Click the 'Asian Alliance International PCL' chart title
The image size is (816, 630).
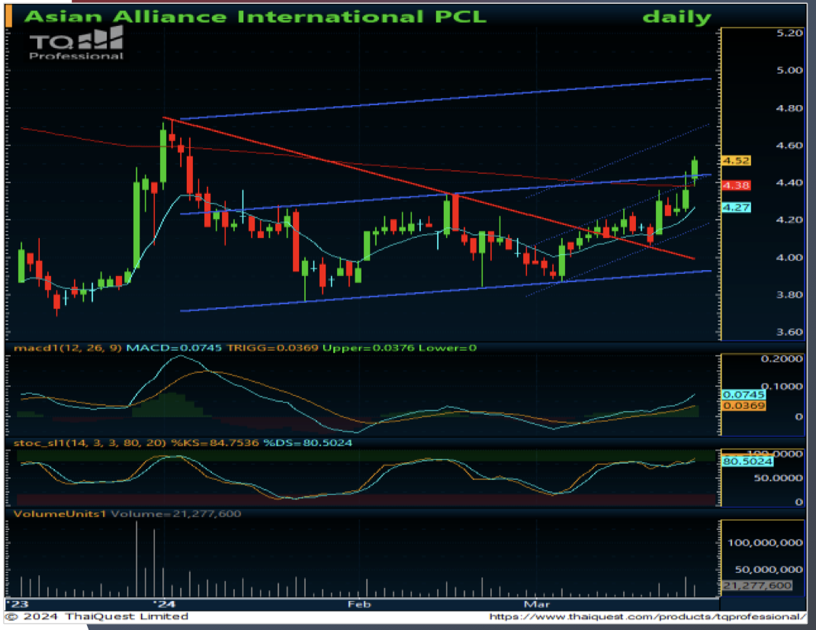pos(255,17)
